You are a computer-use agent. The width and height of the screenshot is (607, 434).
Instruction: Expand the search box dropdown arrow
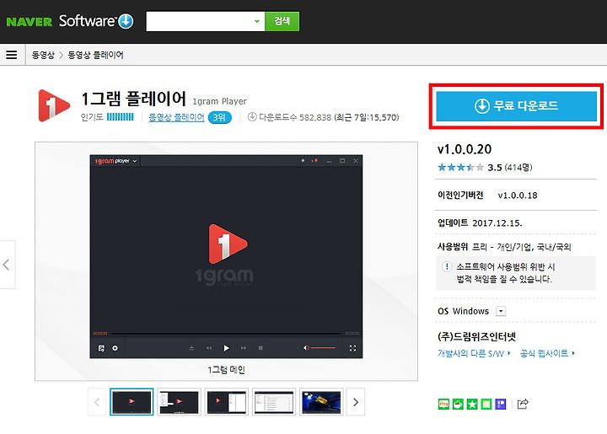(257, 21)
